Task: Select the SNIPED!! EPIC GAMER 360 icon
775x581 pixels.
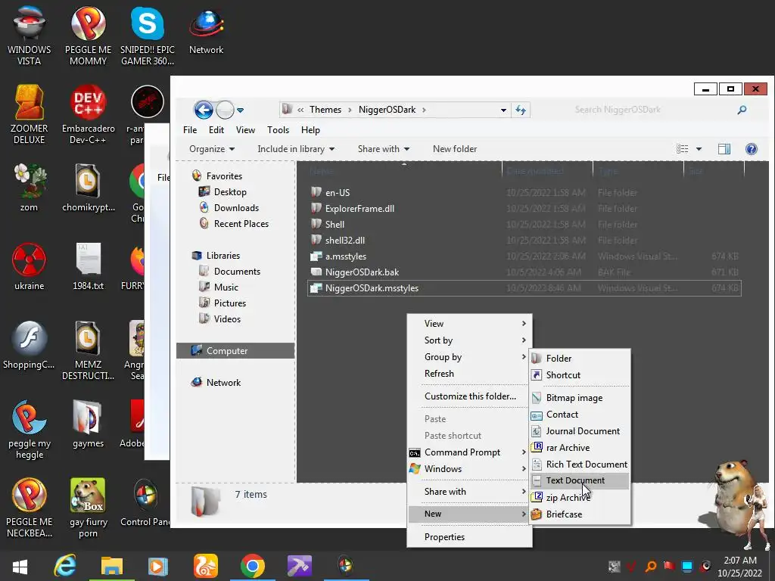Action: click(x=148, y=36)
